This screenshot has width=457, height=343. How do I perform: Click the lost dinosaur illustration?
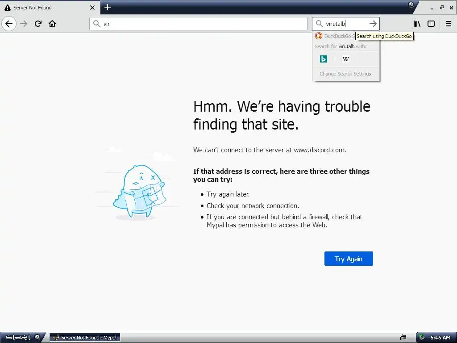point(139,191)
